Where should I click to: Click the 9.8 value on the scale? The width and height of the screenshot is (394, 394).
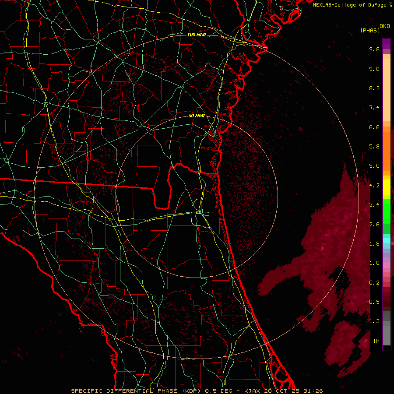(374, 49)
